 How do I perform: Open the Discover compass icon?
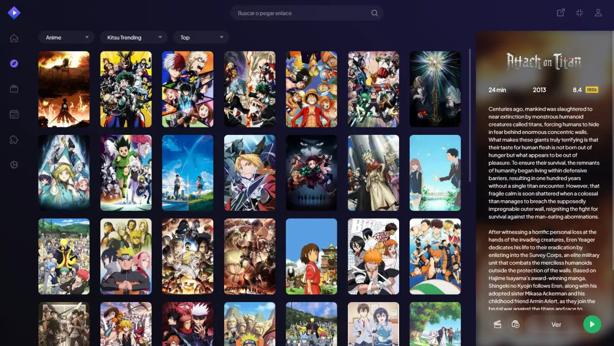(x=14, y=64)
